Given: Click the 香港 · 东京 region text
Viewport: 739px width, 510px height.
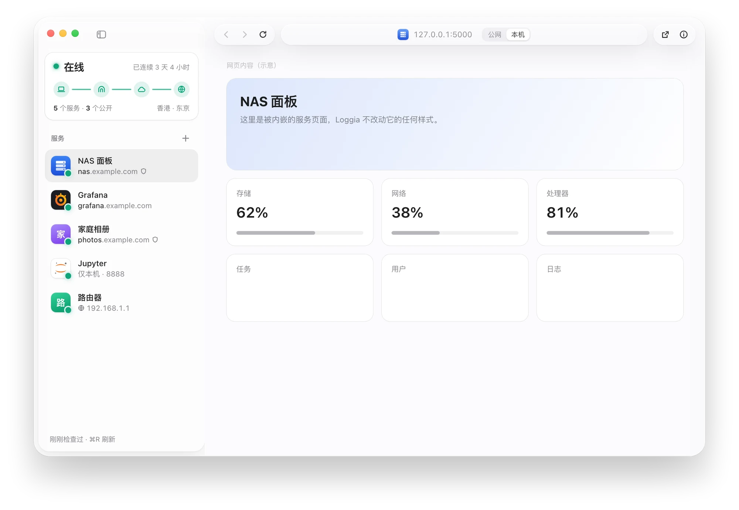Looking at the screenshot, I should pos(173,108).
